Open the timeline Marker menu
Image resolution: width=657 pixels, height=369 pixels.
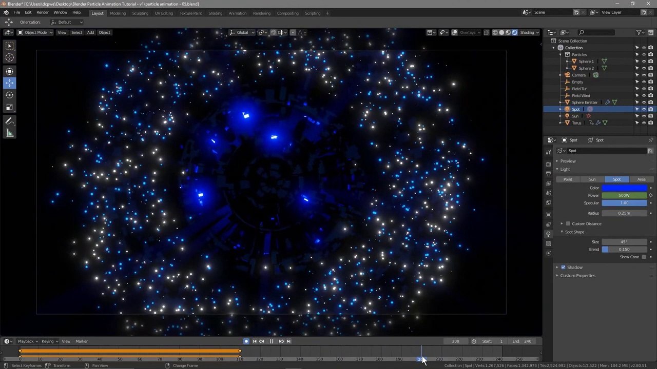tap(82, 341)
